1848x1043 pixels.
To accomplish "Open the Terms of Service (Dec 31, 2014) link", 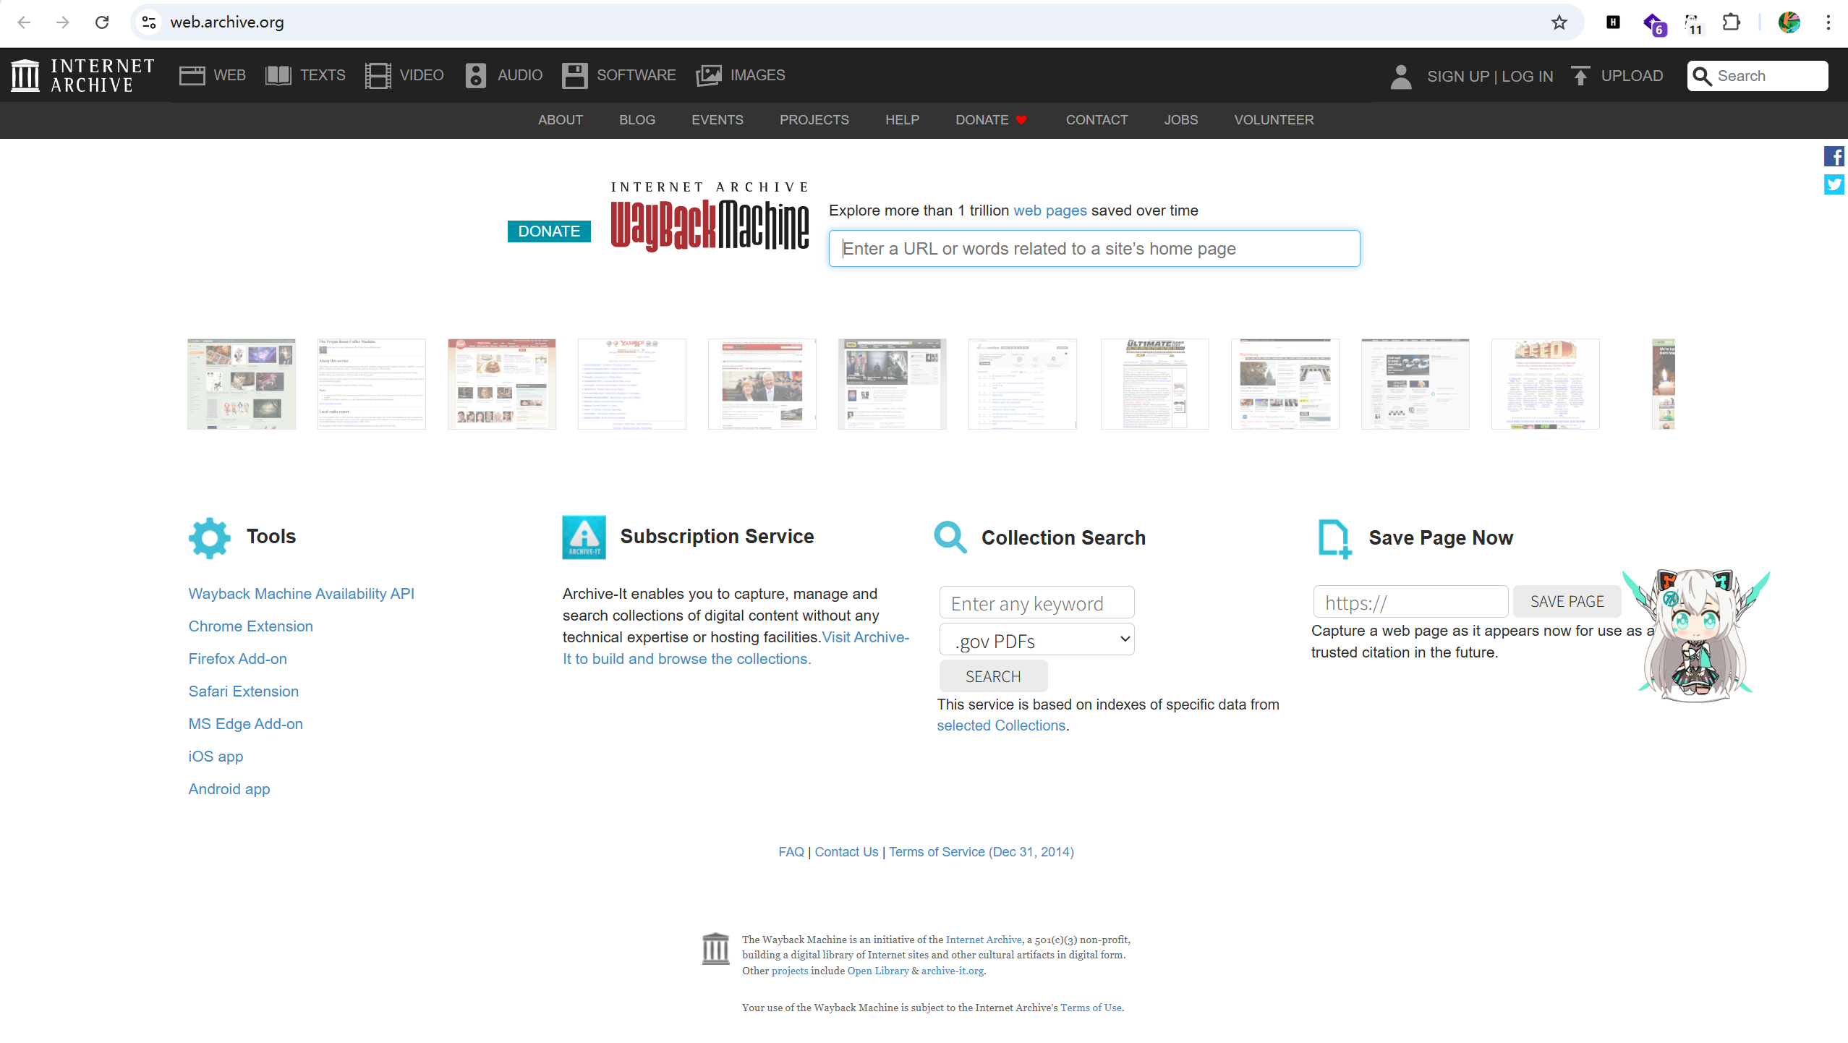I will (x=982, y=852).
